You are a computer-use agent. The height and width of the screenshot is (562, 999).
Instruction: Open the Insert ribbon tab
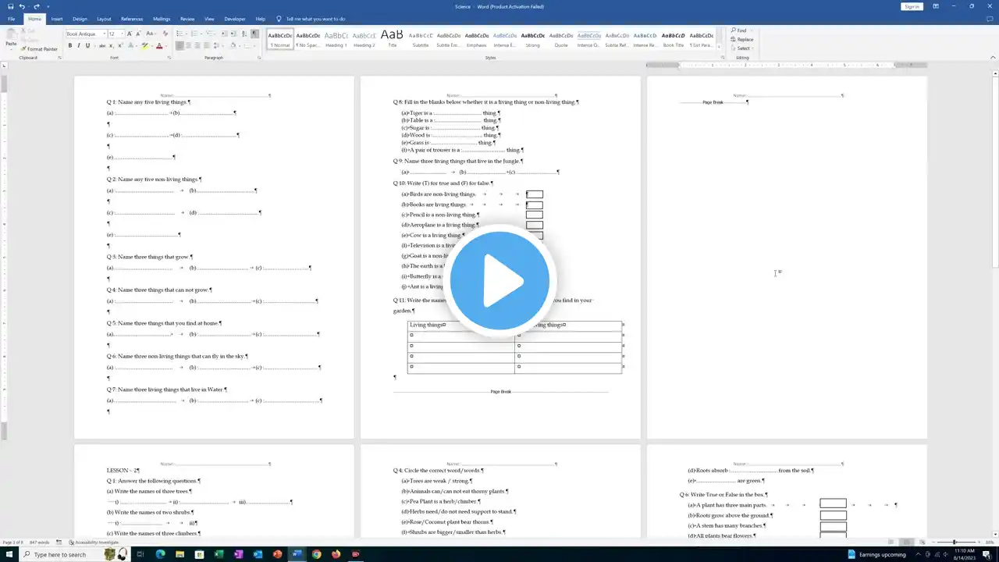(57, 19)
